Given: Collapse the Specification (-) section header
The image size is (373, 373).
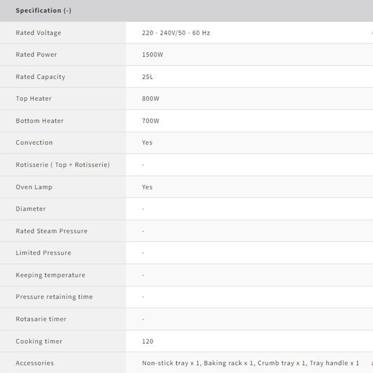Looking at the screenshot, I should (44, 10).
